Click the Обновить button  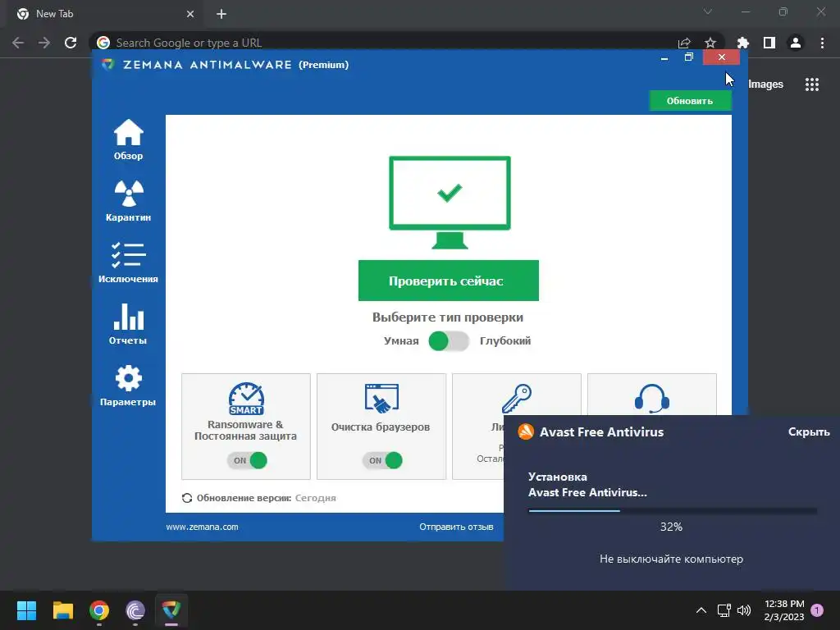[690, 101]
